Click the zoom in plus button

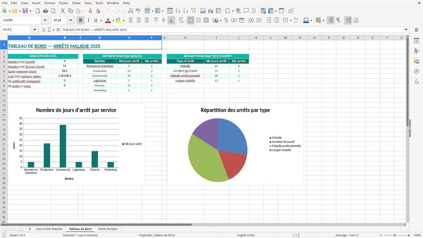[409, 235]
